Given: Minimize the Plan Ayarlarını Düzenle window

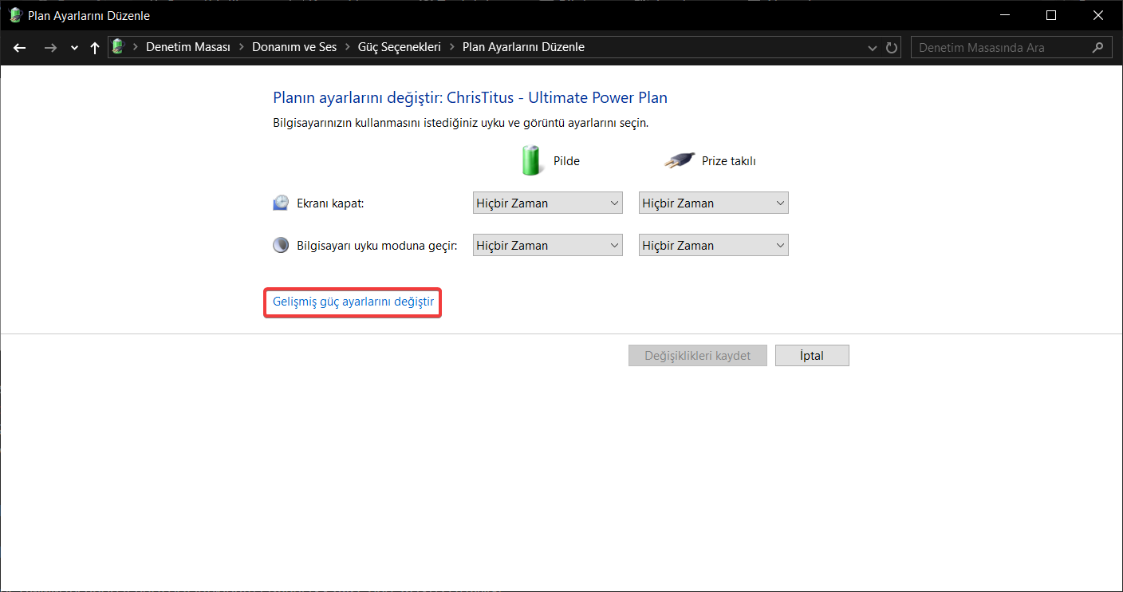Looking at the screenshot, I should click(1003, 15).
